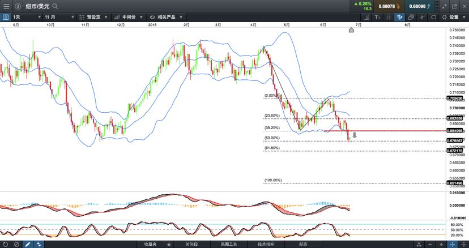Click the 2018 label on time axis

coord(152,25)
